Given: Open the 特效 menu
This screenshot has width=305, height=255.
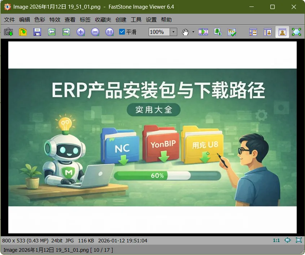Looking at the screenshot, I should click(x=55, y=19).
